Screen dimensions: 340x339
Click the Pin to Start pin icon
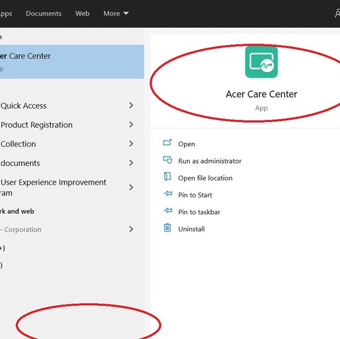167,195
